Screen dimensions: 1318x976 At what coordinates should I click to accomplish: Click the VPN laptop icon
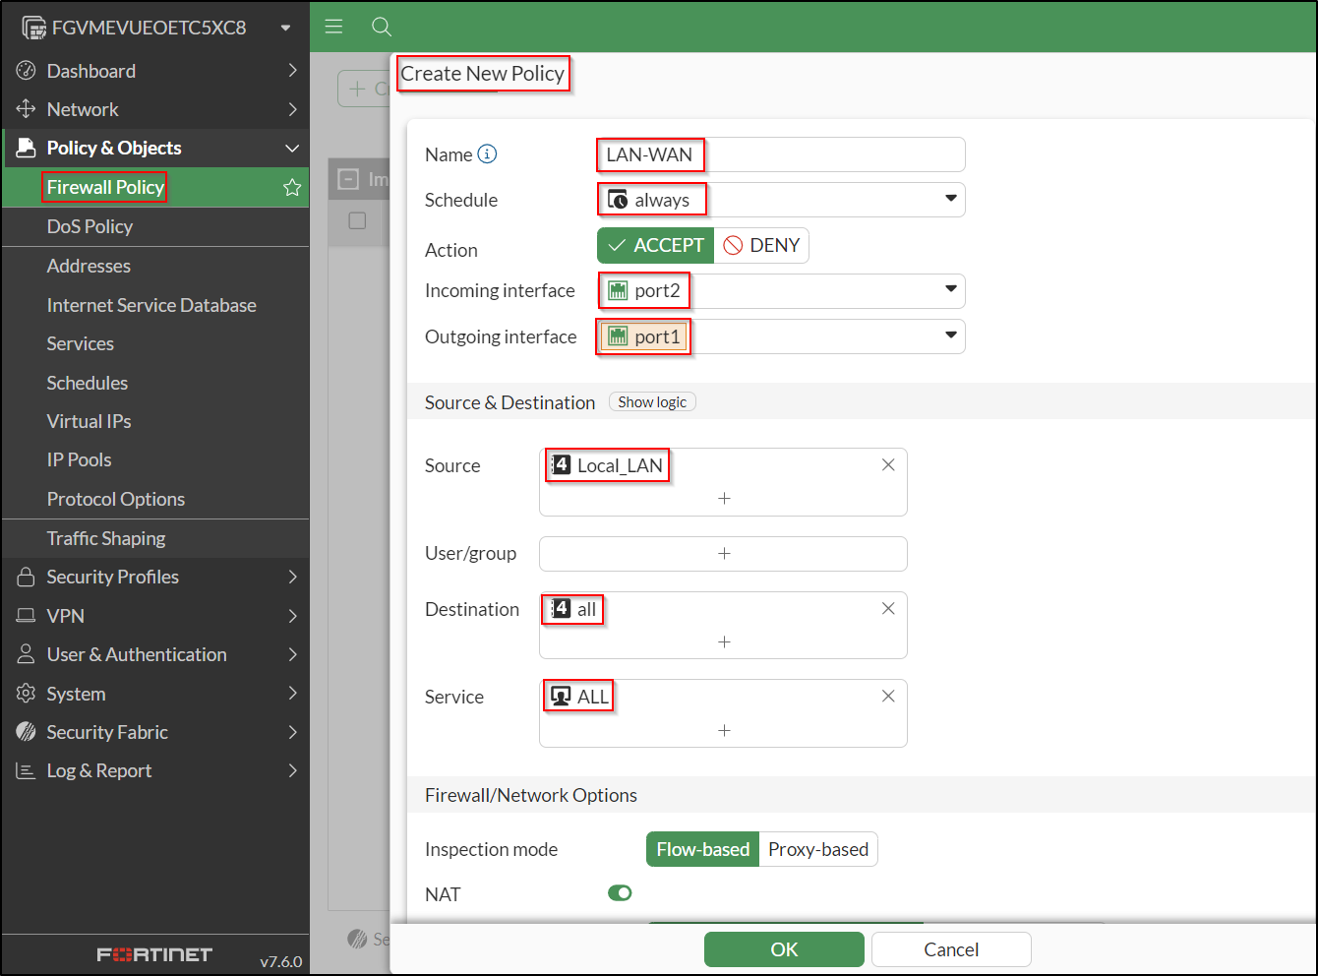point(27,616)
